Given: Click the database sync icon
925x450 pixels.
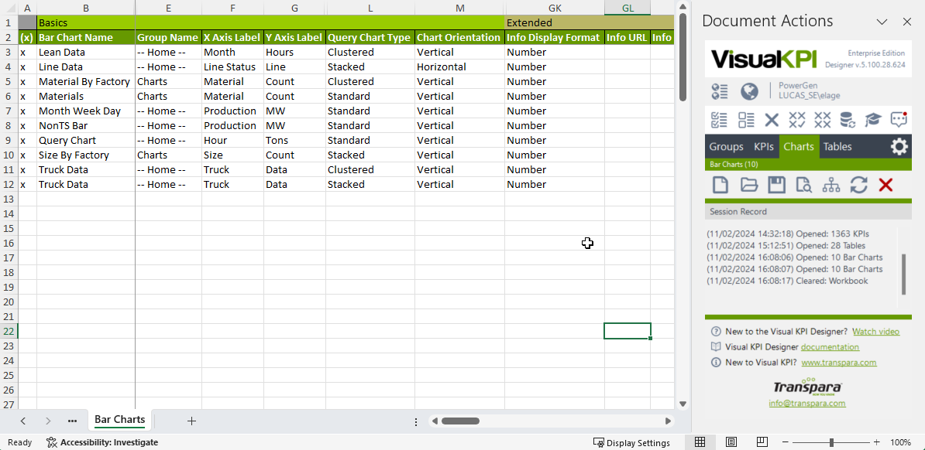Looking at the screenshot, I should [848, 120].
